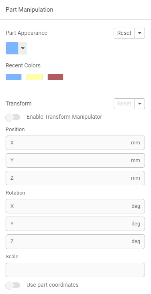This screenshot has width=151, height=294.
Task: Click the Position Z input field
Action: coord(75,178)
